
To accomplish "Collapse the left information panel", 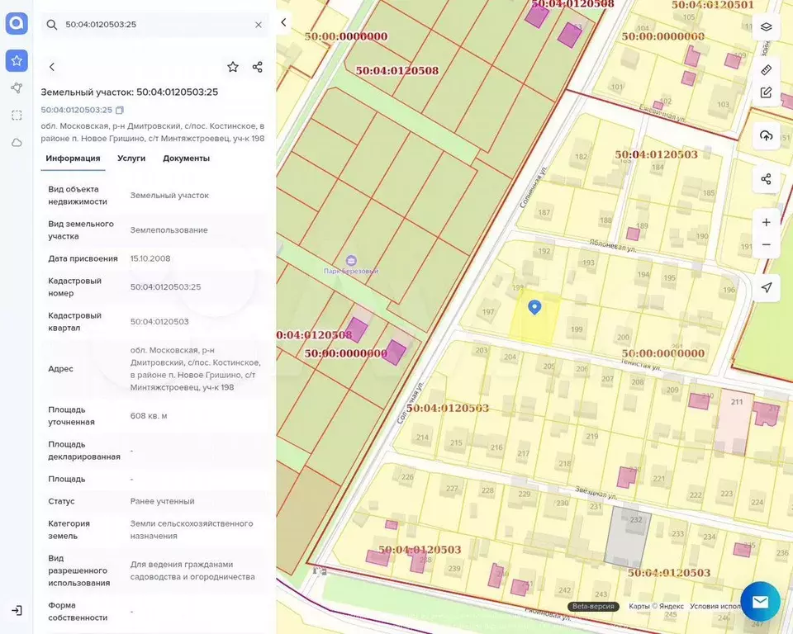I will [283, 22].
